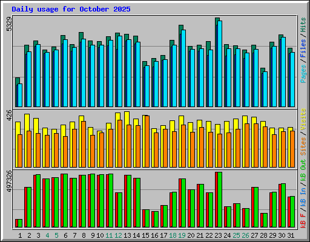
Task: Click the 'Daily usage for October 2025' title
Action: point(71,9)
